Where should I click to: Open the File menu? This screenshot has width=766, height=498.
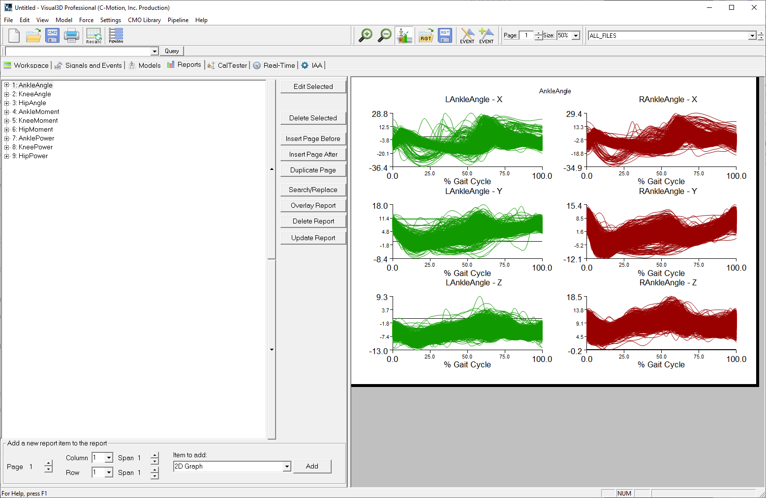click(x=8, y=20)
